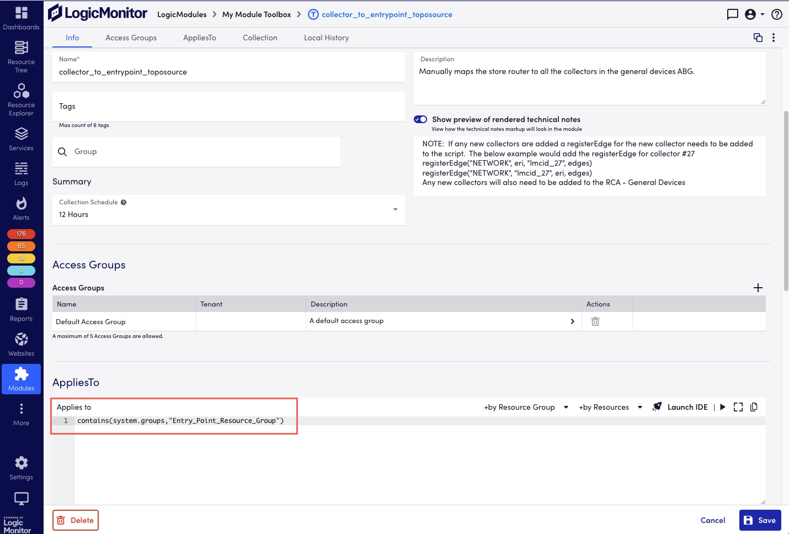Click Collection Schedule help icon

(124, 202)
